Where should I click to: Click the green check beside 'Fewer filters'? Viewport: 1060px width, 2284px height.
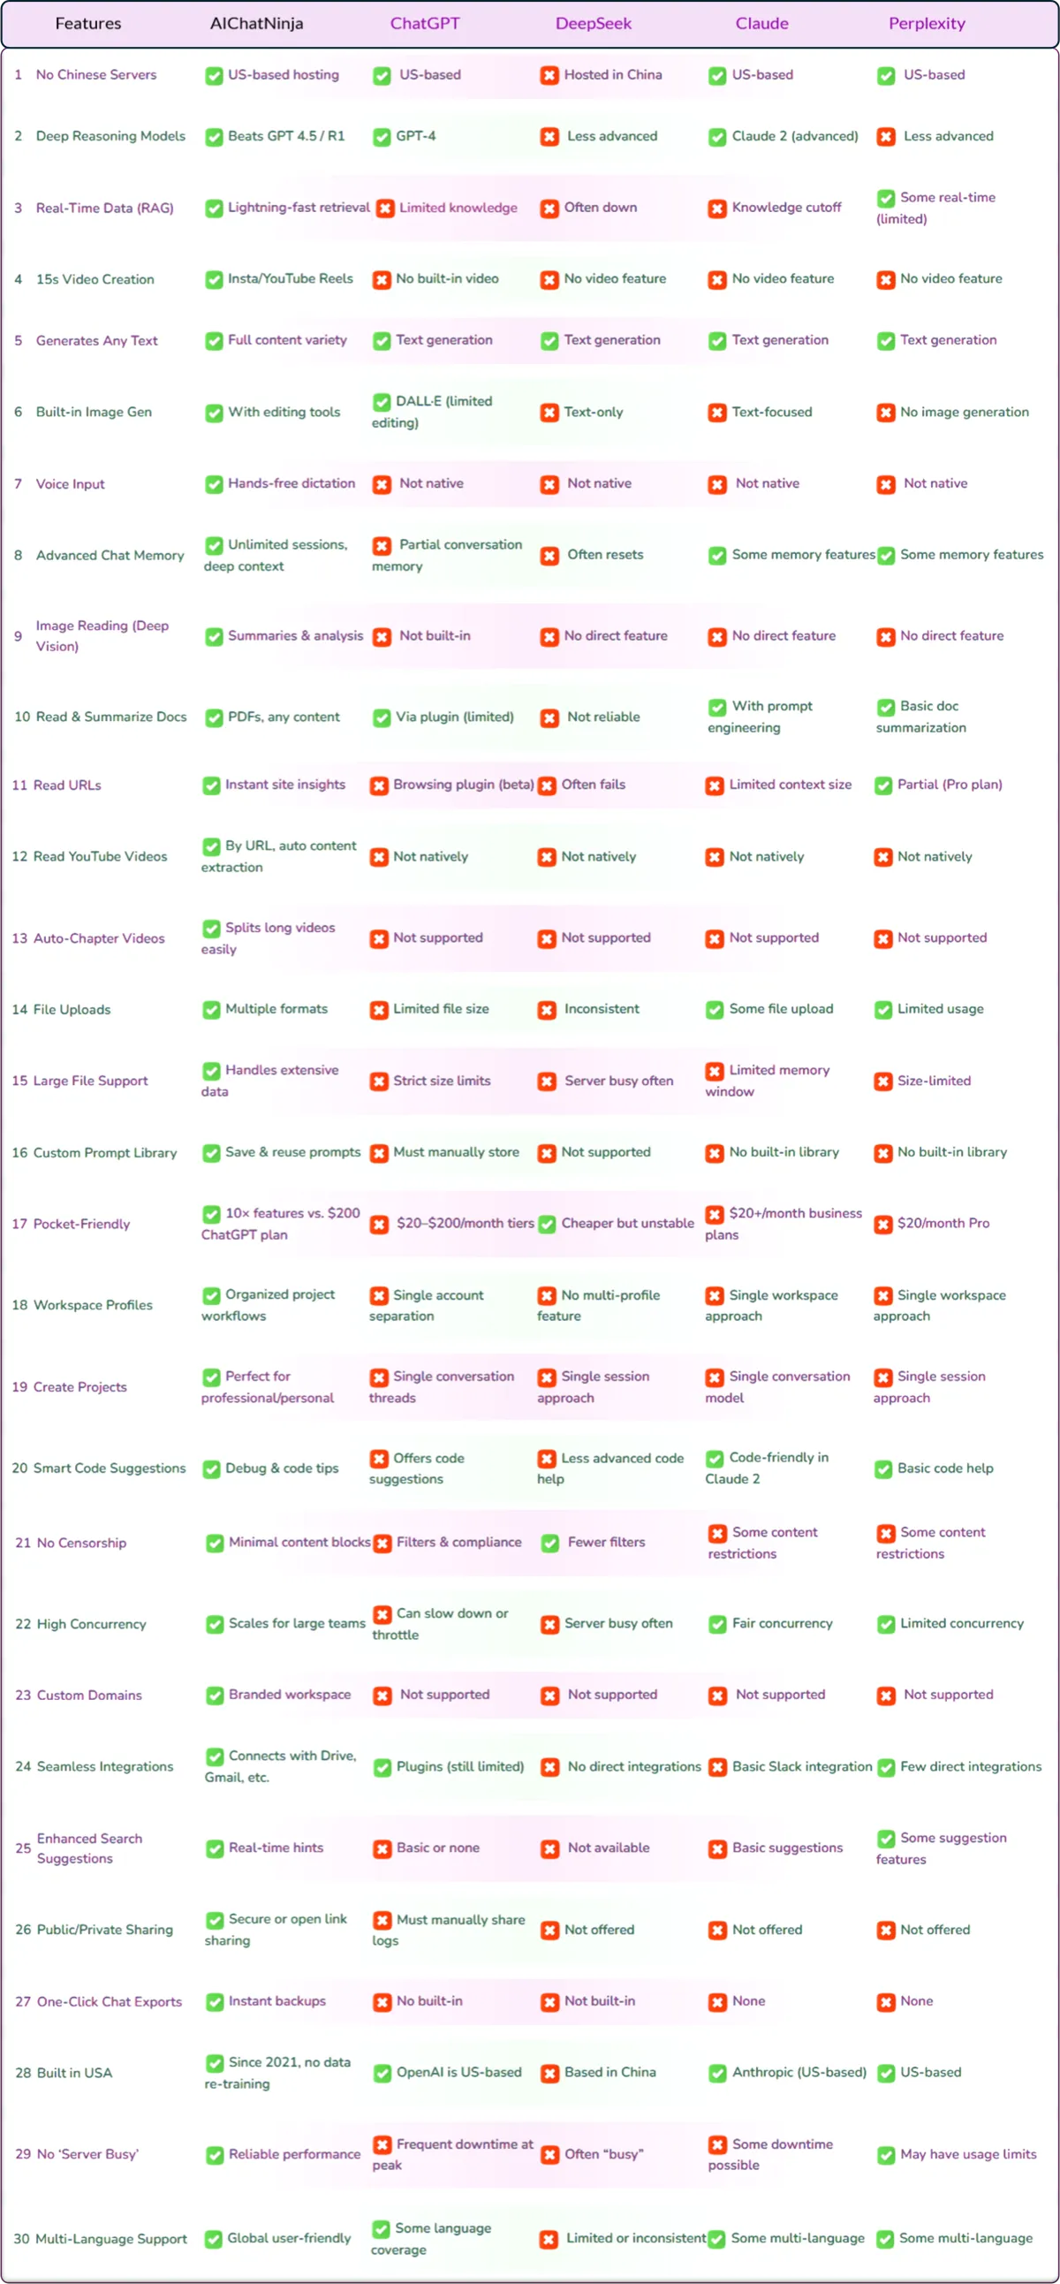click(550, 1544)
